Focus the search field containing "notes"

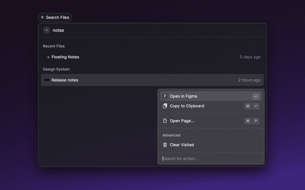tap(143, 30)
